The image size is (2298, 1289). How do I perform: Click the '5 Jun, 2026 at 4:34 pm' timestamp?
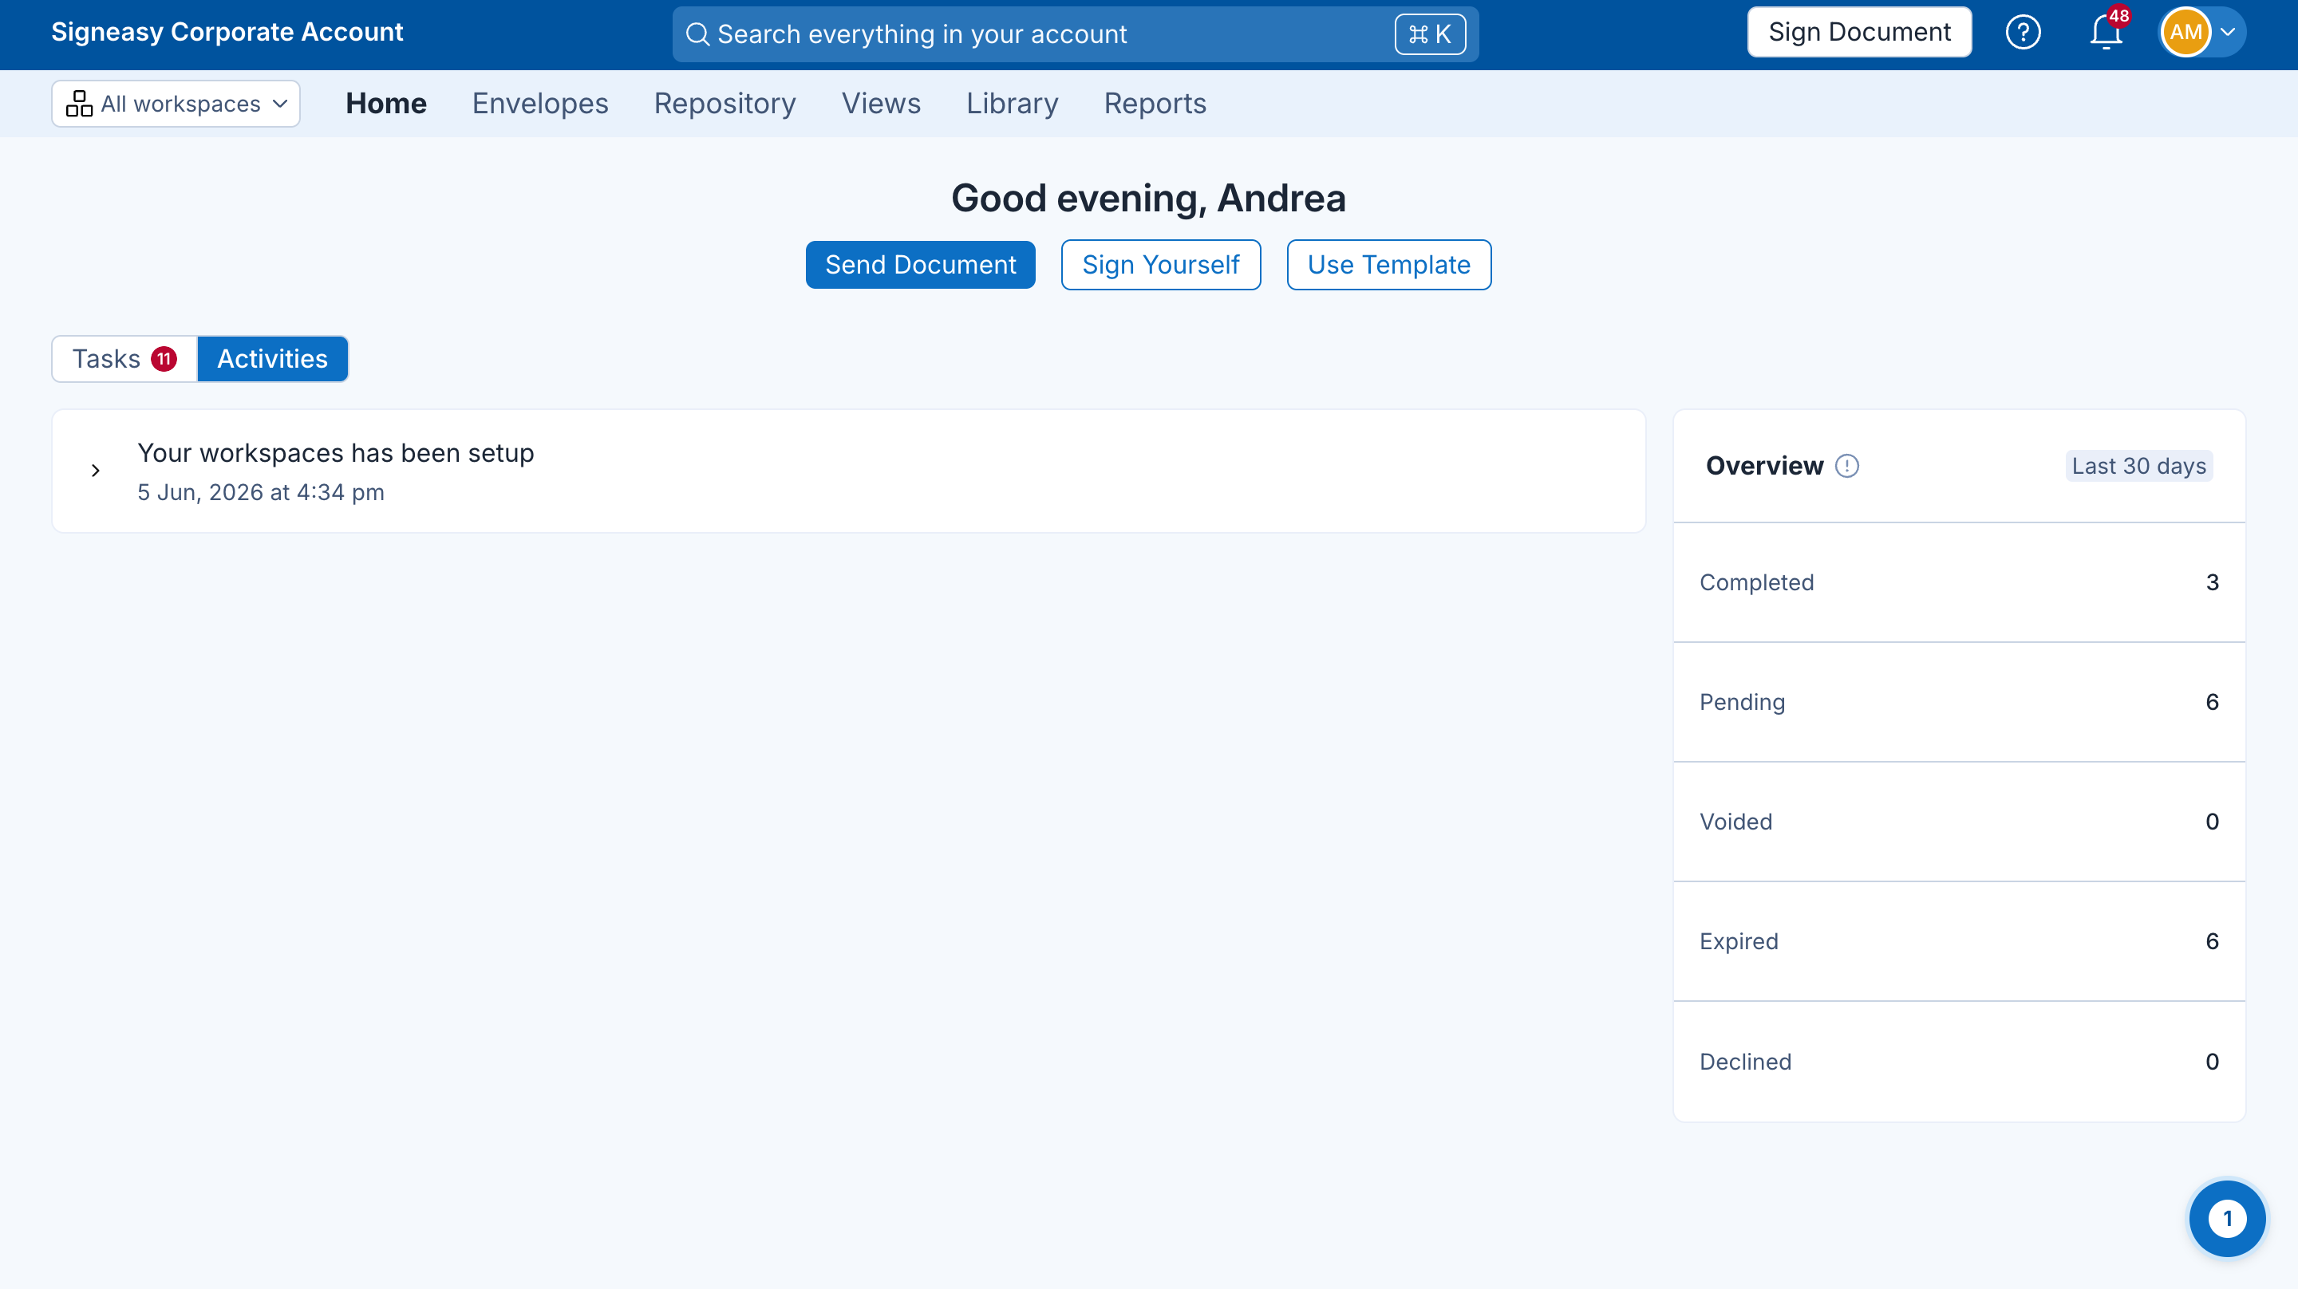pyautogui.click(x=260, y=492)
